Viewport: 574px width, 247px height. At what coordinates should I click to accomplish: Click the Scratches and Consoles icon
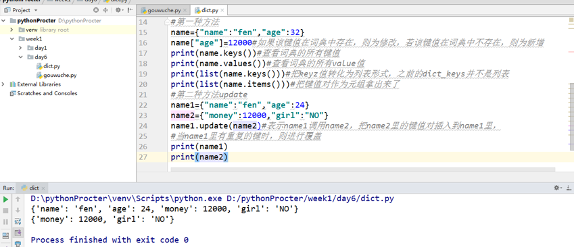click(x=13, y=93)
